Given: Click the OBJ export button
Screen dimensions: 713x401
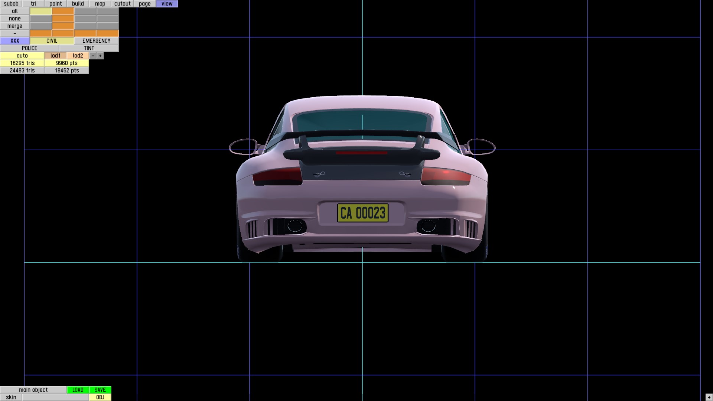Looking at the screenshot, I should 100,397.
